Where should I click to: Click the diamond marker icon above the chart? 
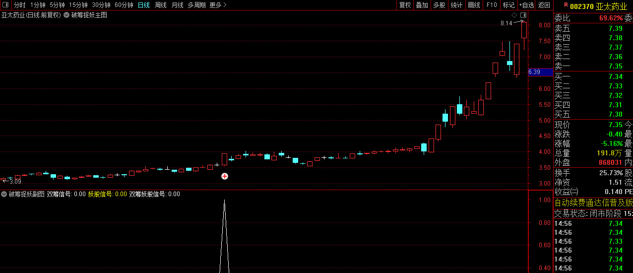pos(514,15)
